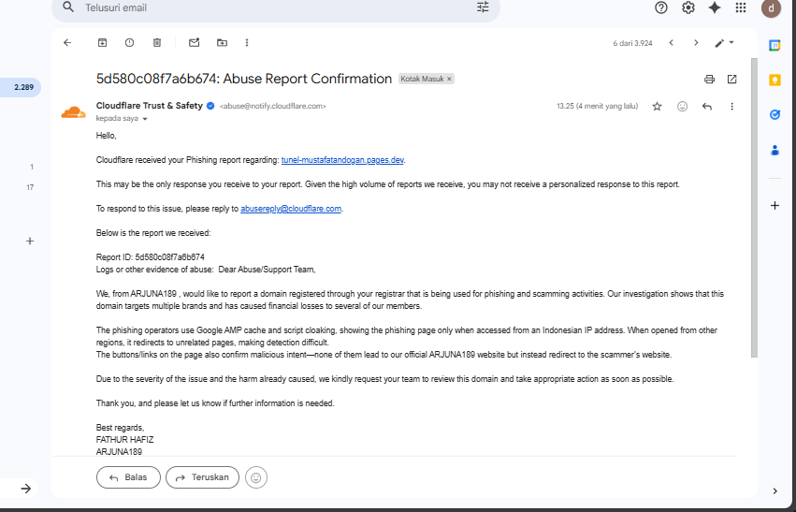
Task: Open Google apps grid
Action: coord(741,7)
